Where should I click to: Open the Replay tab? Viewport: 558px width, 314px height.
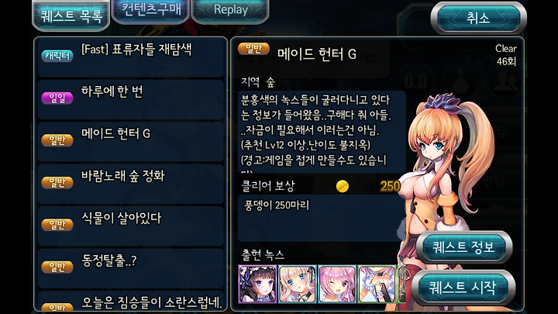[230, 10]
